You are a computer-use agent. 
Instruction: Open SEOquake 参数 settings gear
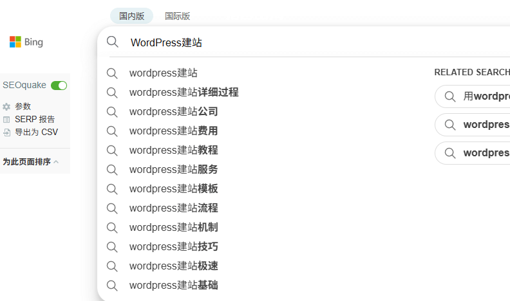click(x=6, y=107)
